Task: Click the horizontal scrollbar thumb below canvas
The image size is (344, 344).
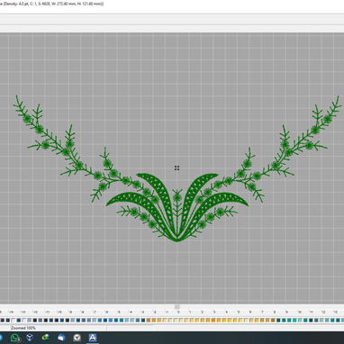Action: (x=177, y=307)
